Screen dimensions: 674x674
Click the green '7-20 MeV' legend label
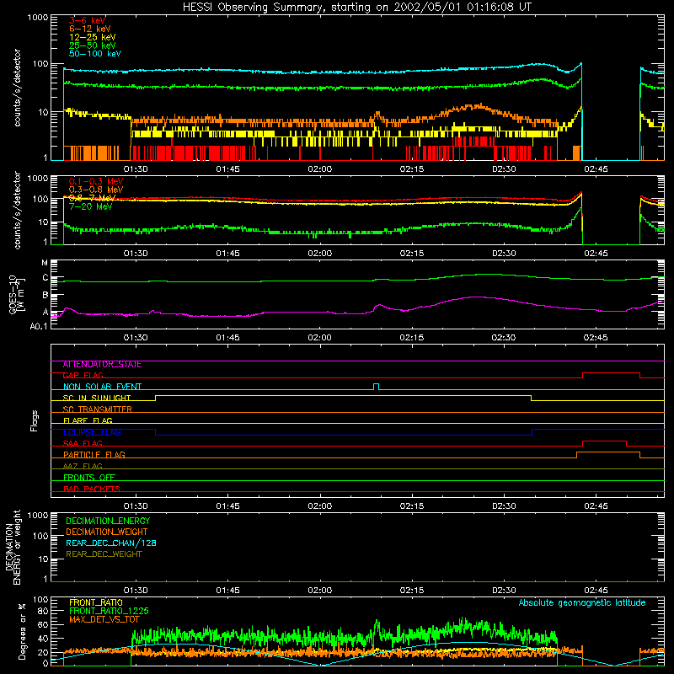[x=91, y=206]
